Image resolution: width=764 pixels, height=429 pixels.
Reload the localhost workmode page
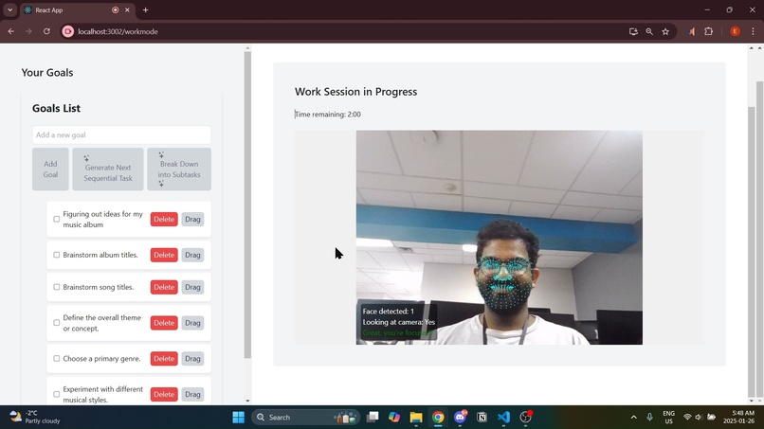(x=46, y=31)
